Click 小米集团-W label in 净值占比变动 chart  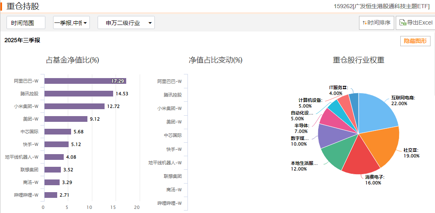pos(170,108)
